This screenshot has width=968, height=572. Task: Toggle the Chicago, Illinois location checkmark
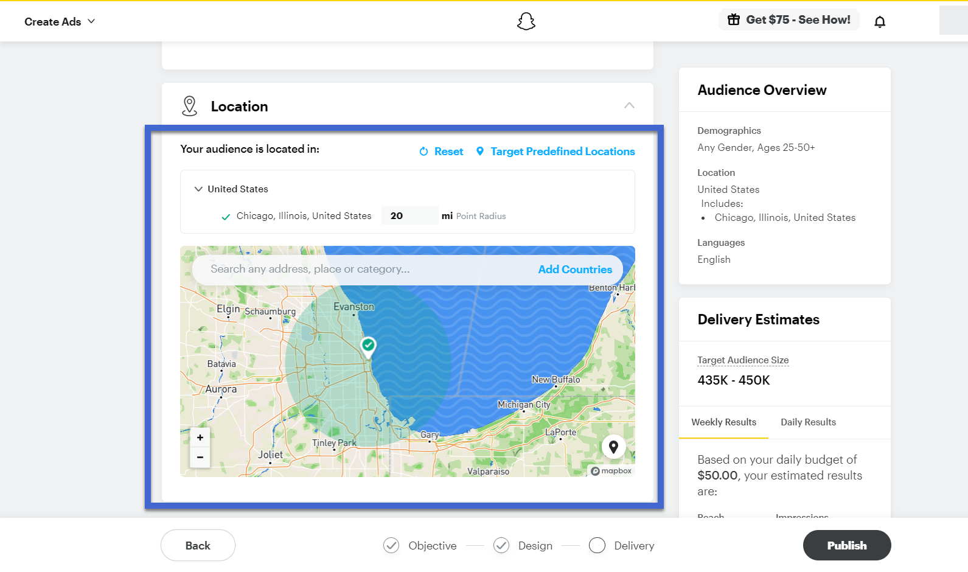(x=226, y=217)
